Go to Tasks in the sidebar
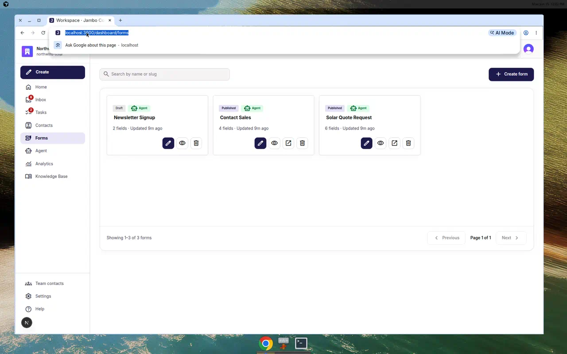Screen dimensions: 567x354 tap(53, 112)
